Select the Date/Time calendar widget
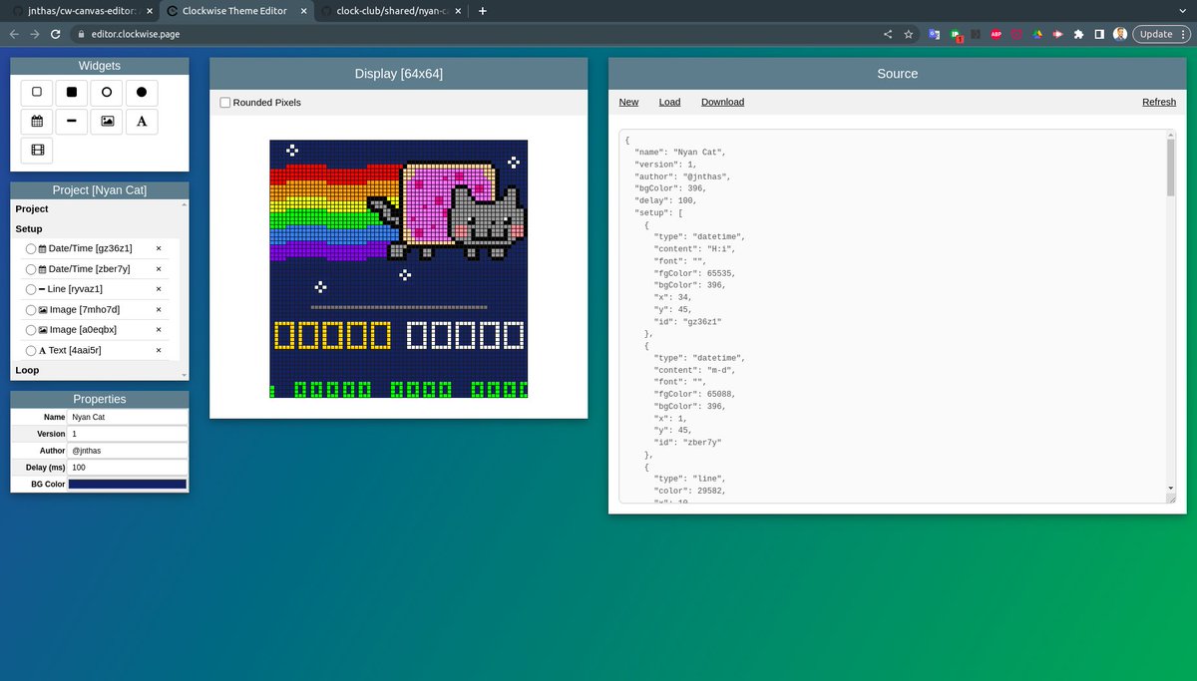The height and width of the screenshot is (681, 1197). (36, 121)
